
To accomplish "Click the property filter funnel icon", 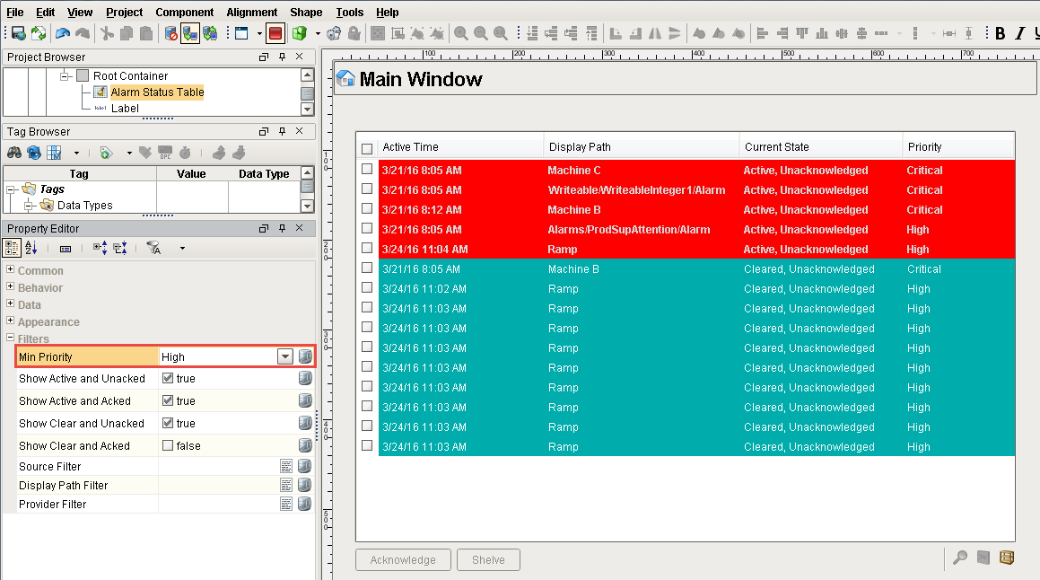I will (x=153, y=248).
